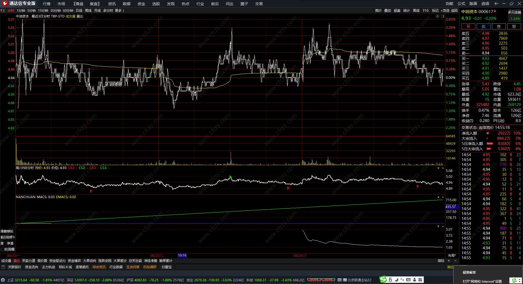Image resolution: width=523 pixels, height=284 pixels.
Task: Click the window icon left of 关联报价
Action: (3, 267)
